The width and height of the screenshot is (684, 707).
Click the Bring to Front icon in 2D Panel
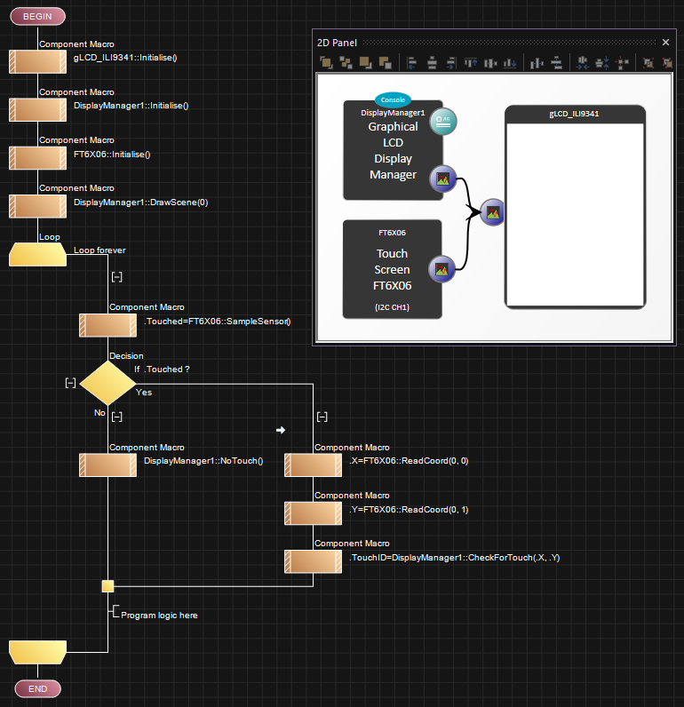tap(326, 63)
